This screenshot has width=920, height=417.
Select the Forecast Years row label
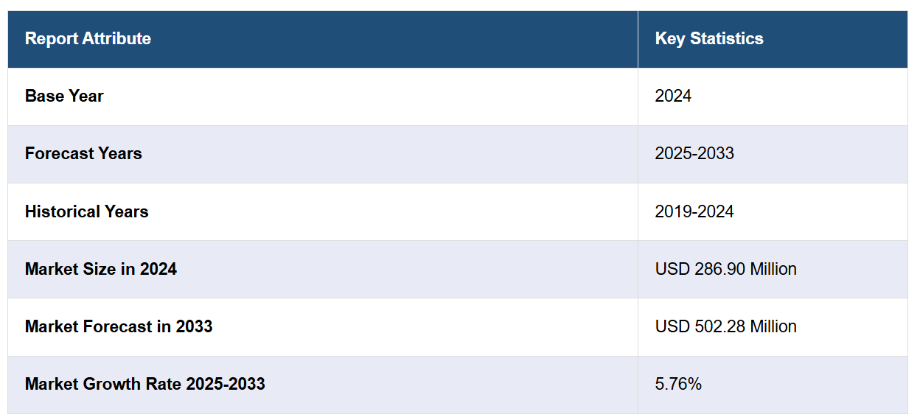[83, 153]
